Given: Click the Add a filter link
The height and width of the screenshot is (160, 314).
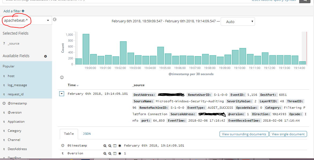Looking at the screenshot, I should pos(14,11).
